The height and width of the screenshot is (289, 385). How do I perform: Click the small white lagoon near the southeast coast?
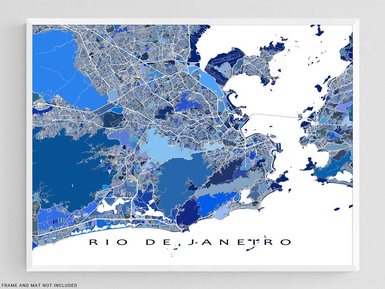click(x=247, y=196)
